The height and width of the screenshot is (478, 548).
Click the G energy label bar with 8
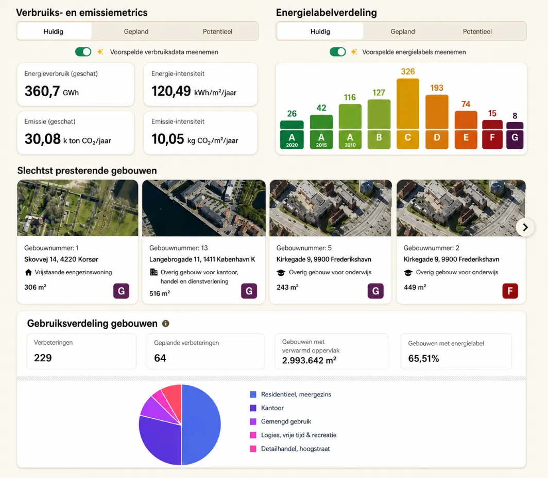pyautogui.click(x=515, y=135)
